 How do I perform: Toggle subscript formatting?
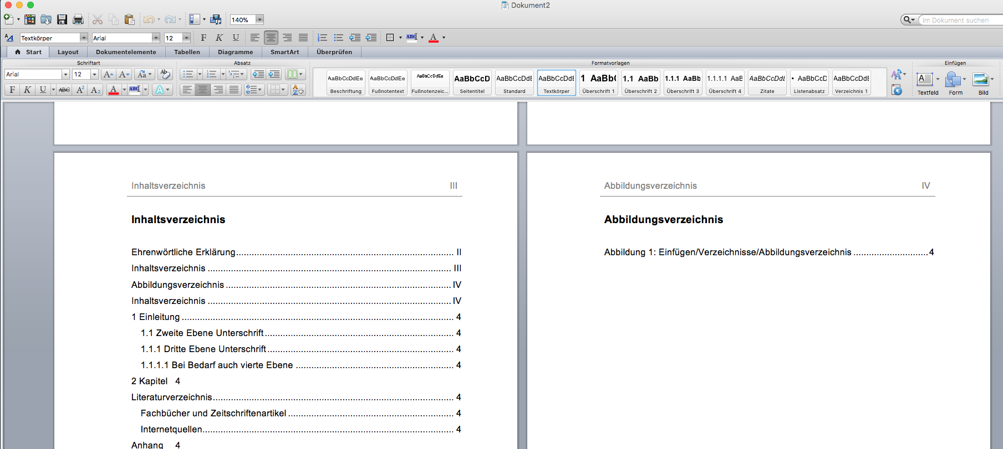click(95, 90)
